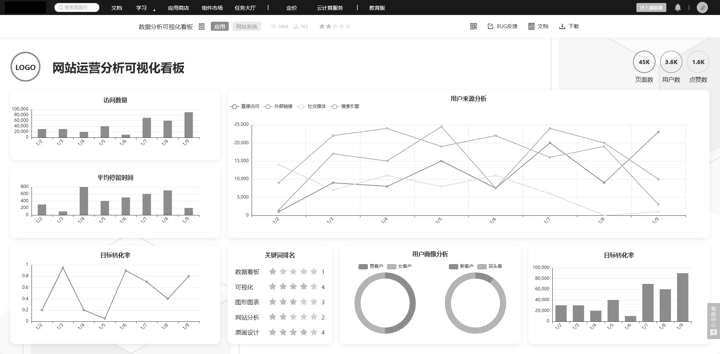Open 云计算服务 menu item
The height and width of the screenshot is (354, 720).
[330, 8]
